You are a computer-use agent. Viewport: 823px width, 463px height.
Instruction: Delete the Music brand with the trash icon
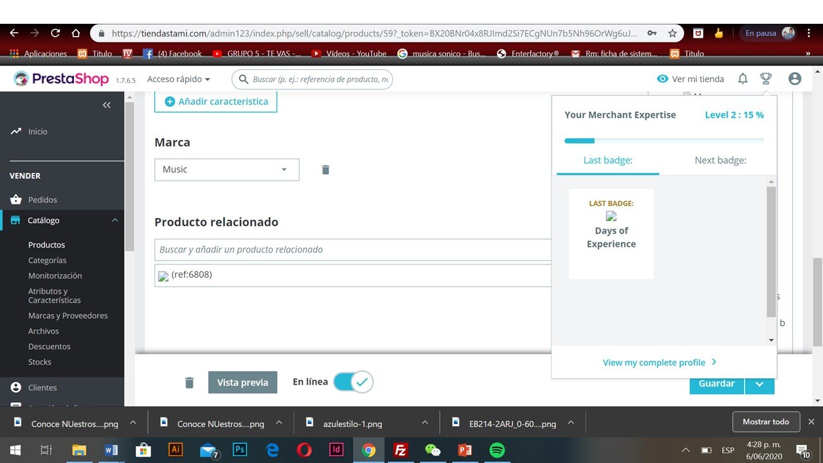pos(325,170)
